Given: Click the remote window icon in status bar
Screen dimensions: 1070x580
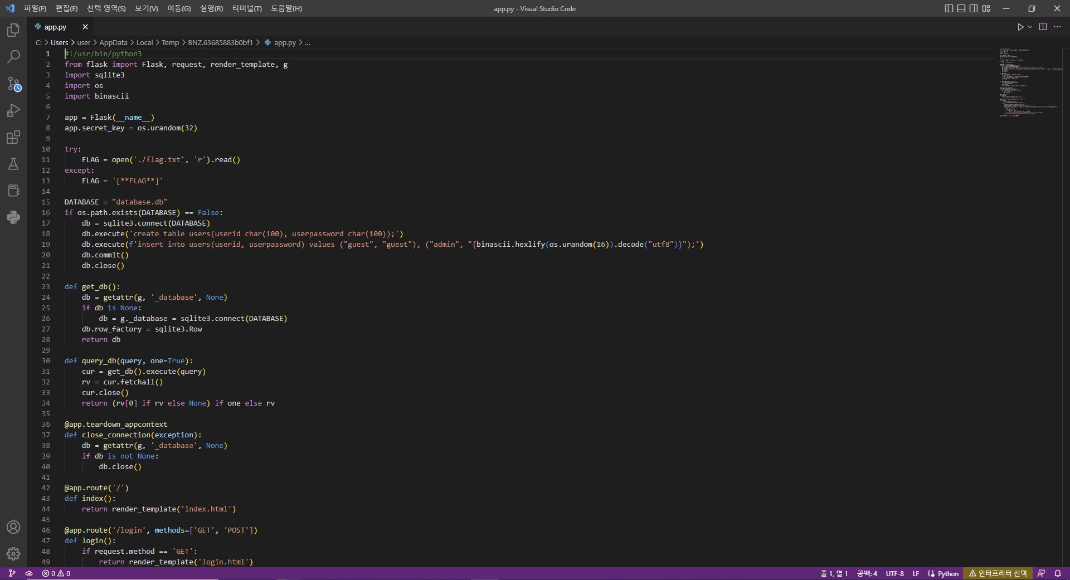Looking at the screenshot, I should [x=12, y=573].
